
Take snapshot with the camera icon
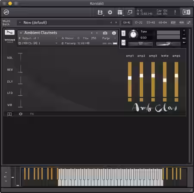pos(105,33)
